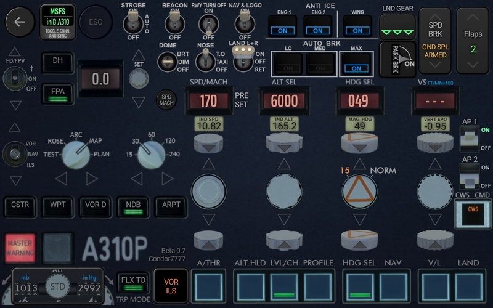The image size is (493, 308).
Task: Move FD/FPV switch up with triangle
Action: [x=14, y=52]
